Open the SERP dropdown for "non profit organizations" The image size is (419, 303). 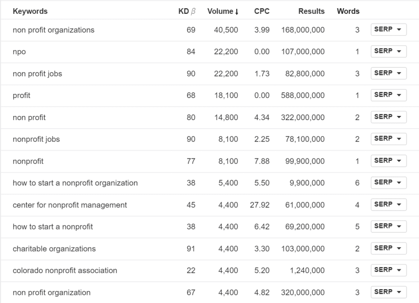tap(388, 29)
